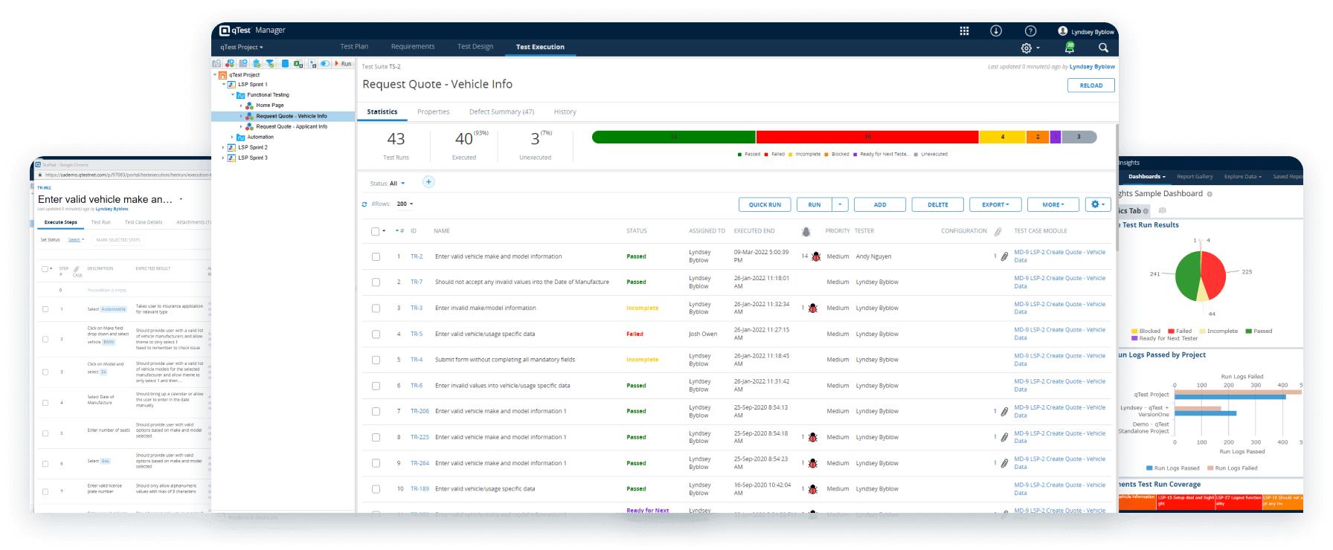Switch to the Test Design tab
1333x550 pixels.
point(475,47)
